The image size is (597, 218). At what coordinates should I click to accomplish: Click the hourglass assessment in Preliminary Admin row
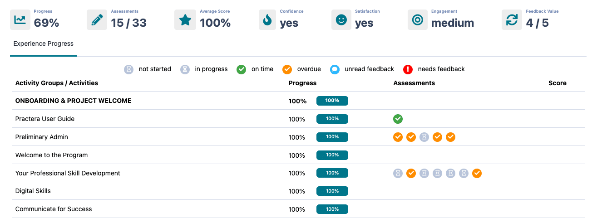pyautogui.click(x=424, y=137)
